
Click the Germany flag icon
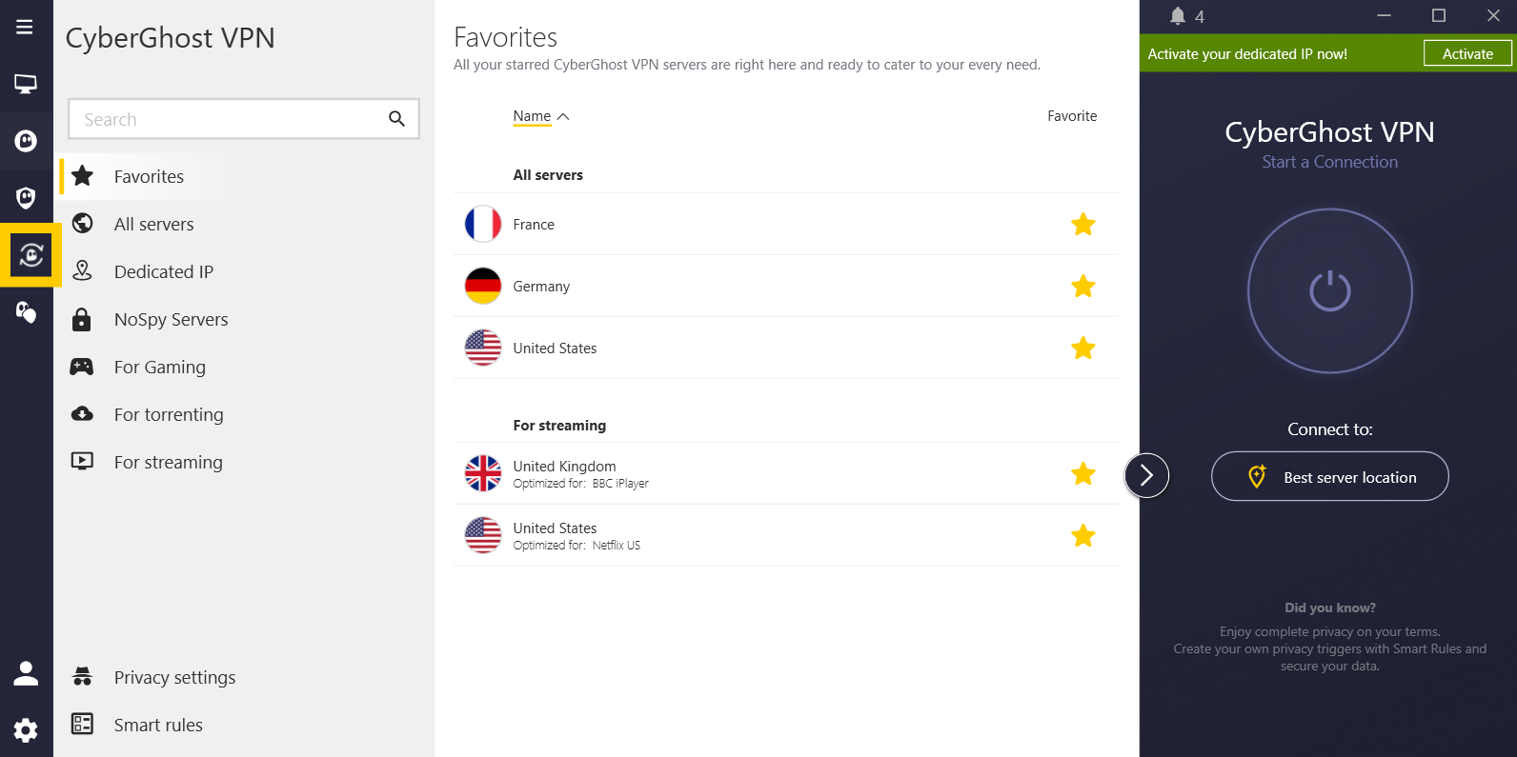pyautogui.click(x=483, y=286)
